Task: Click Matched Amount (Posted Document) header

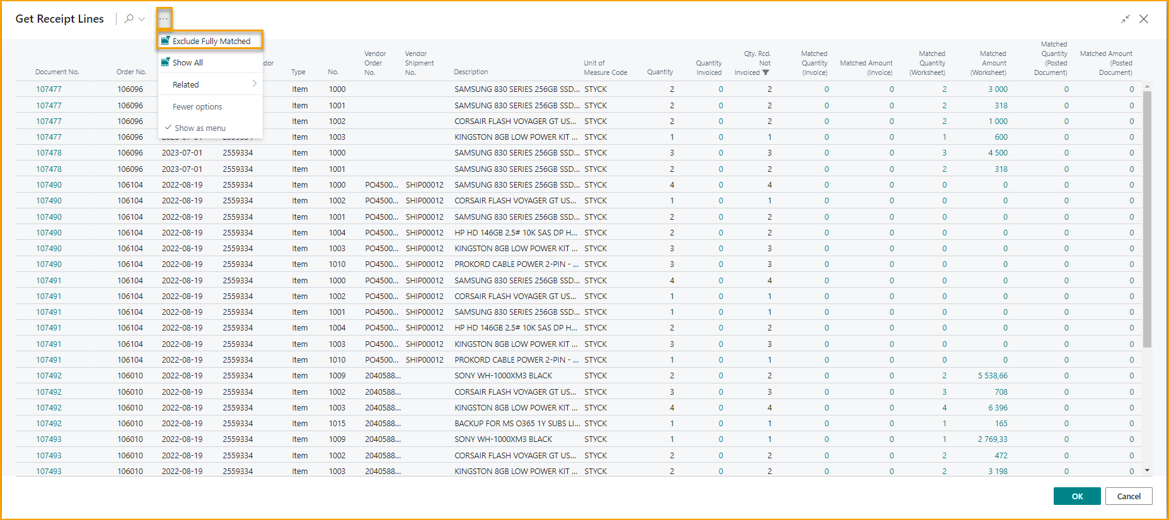Action: [x=1106, y=63]
